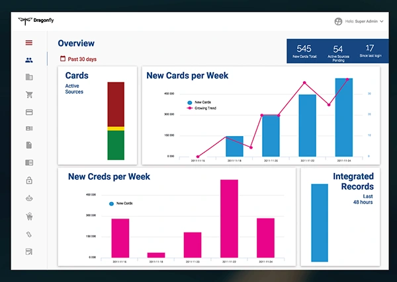
Task: Click the small pink 2011-11-18 Creds bar
Action: point(156,255)
